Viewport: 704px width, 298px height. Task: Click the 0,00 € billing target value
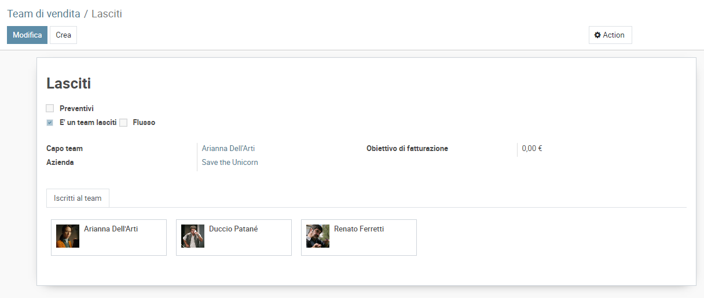tap(531, 149)
